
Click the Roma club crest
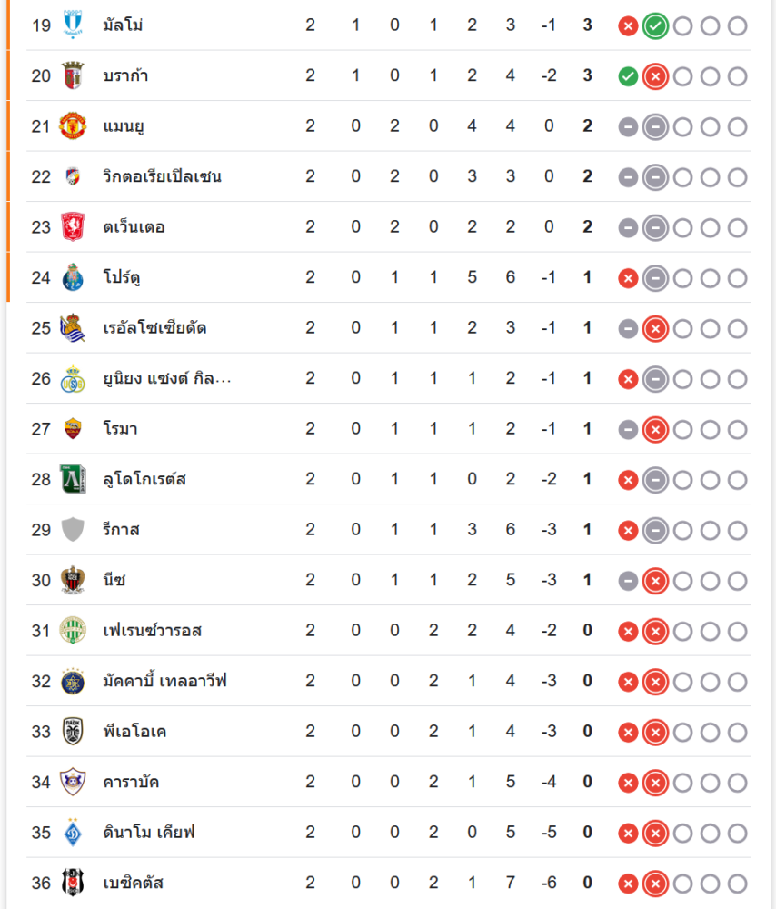(x=73, y=428)
